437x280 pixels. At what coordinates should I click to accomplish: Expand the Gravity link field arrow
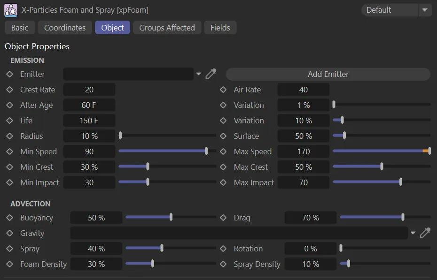click(x=413, y=233)
